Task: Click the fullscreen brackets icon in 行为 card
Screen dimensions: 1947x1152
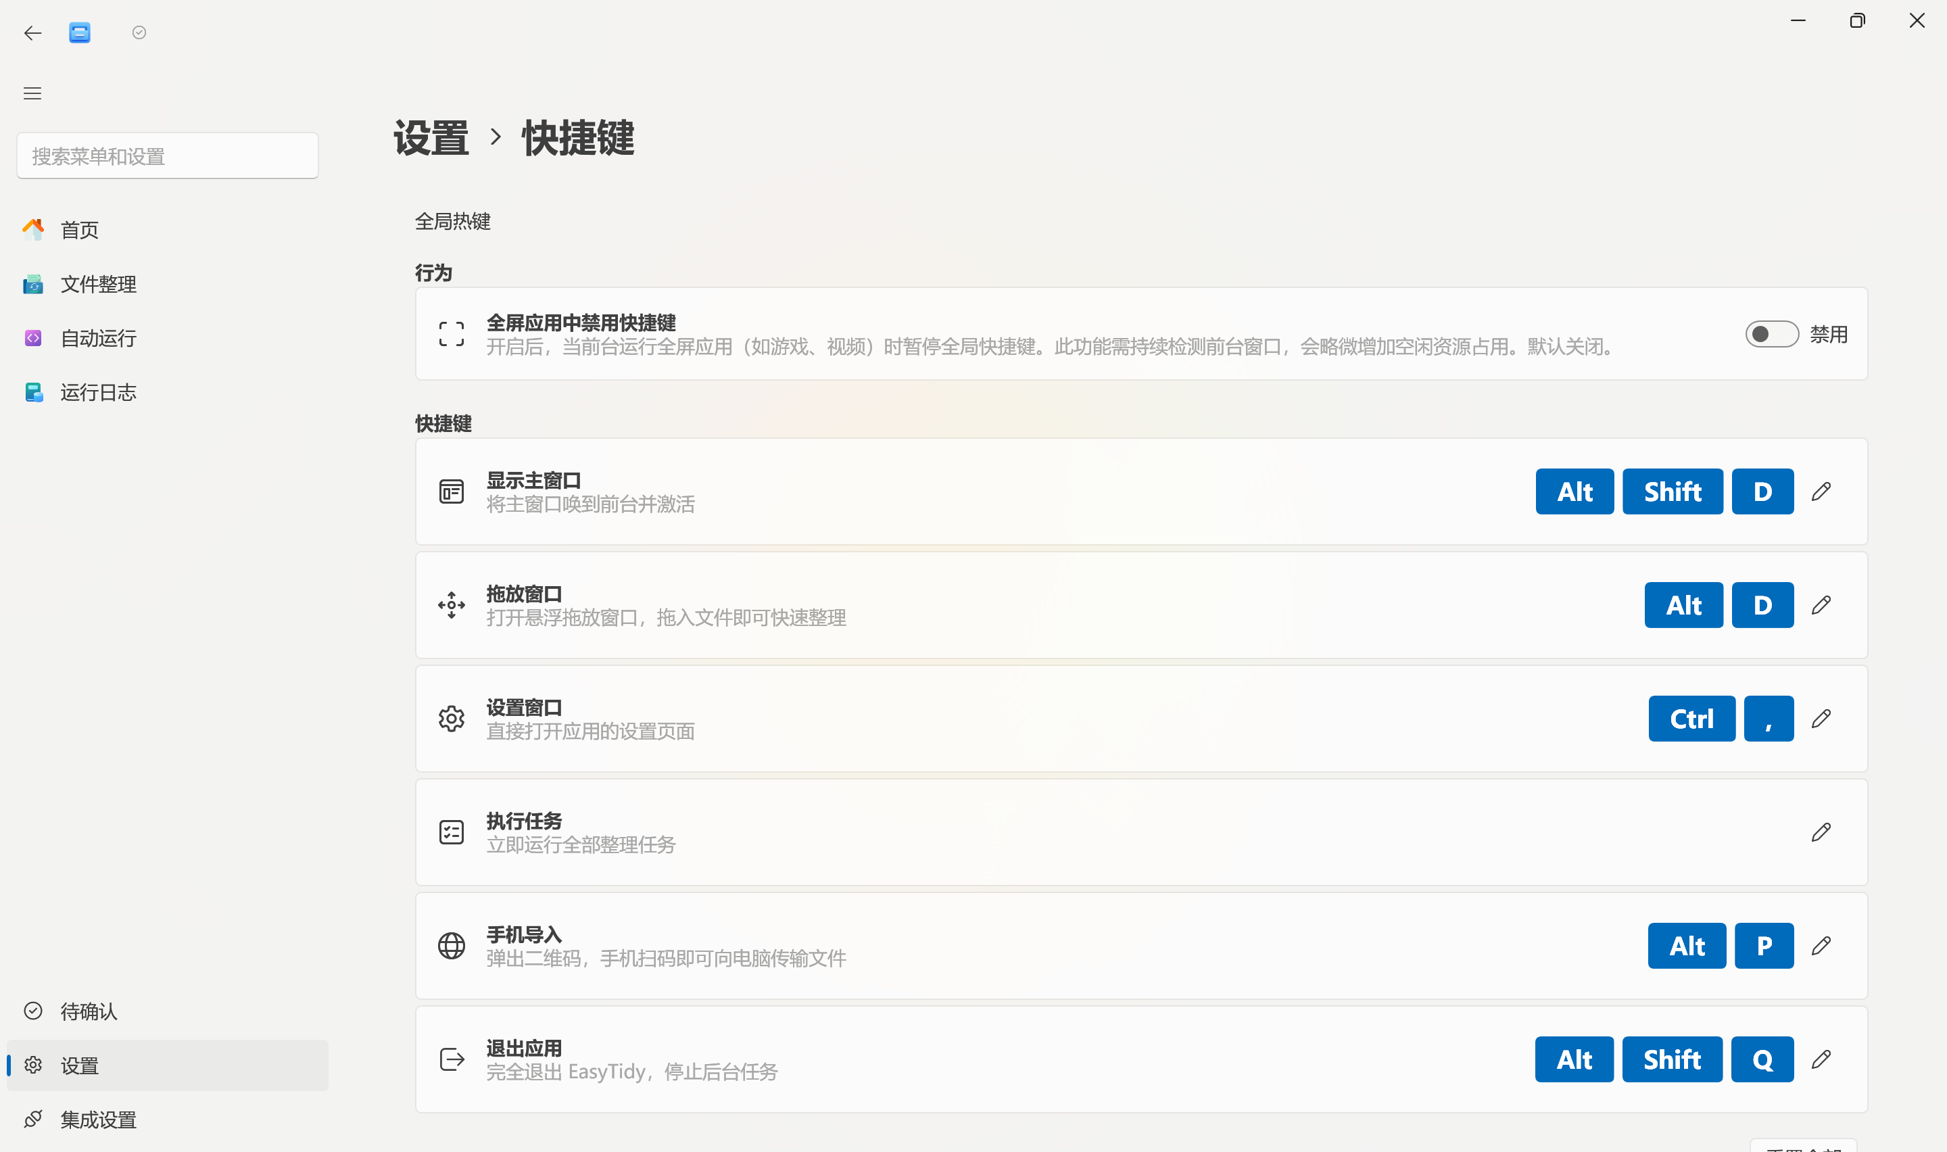Action: point(452,335)
